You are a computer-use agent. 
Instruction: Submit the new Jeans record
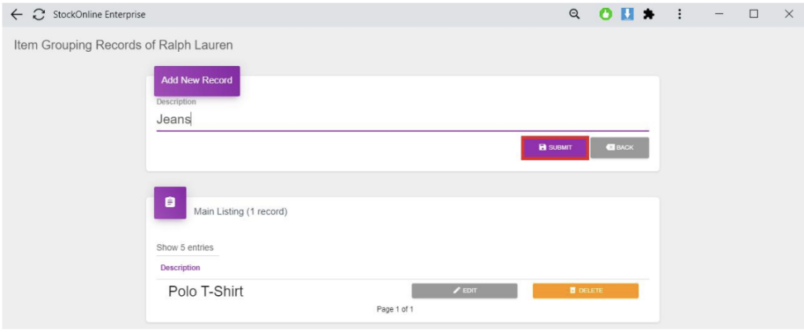[x=555, y=148]
